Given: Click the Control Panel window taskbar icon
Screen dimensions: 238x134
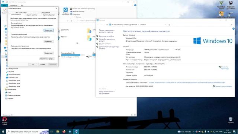Looking at the screenshot, I should pos(70,131).
